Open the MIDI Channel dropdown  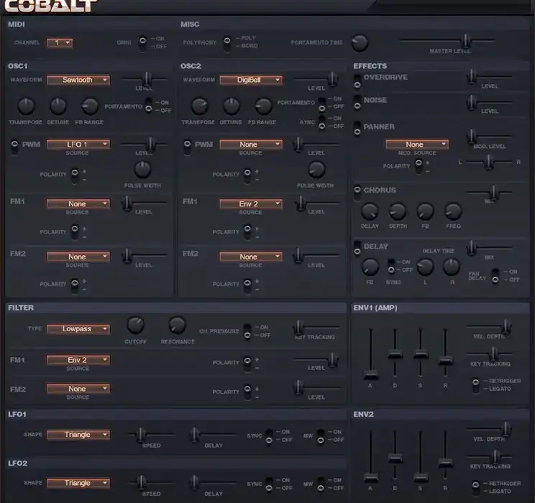pyautogui.click(x=60, y=42)
